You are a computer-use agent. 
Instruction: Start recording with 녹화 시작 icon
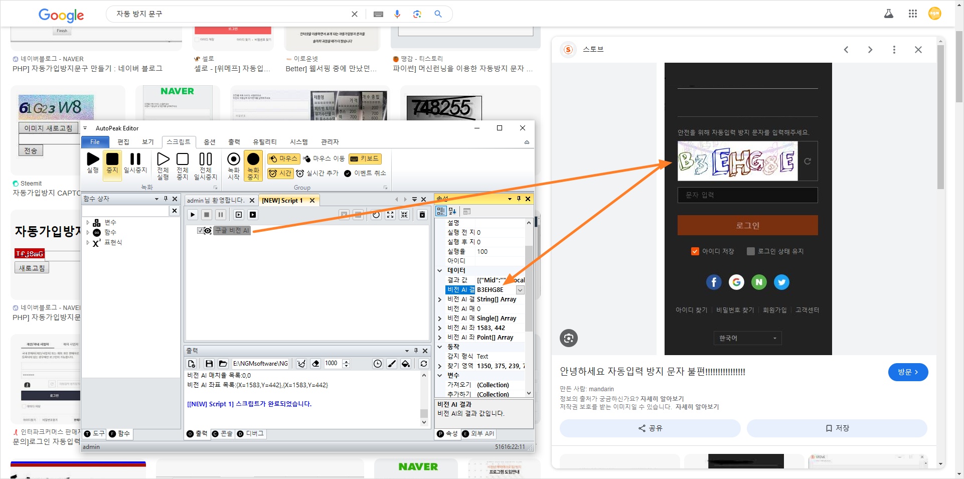pyautogui.click(x=234, y=159)
